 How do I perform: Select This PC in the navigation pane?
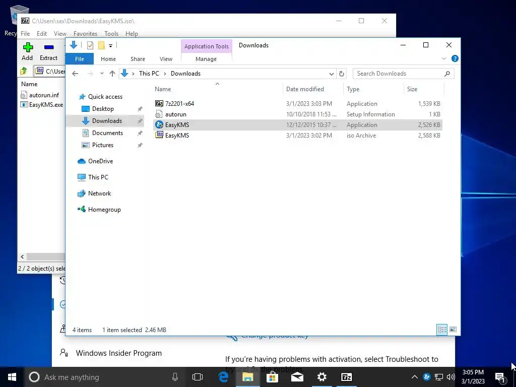coord(93,177)
